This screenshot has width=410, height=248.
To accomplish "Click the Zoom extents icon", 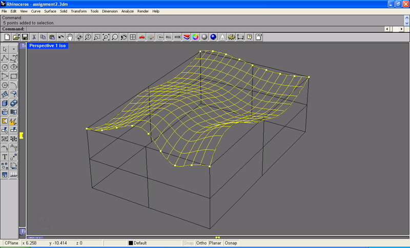I will coord(106,37).
